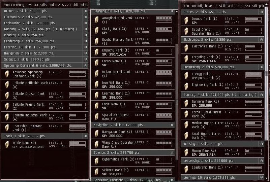Screen dimensions: 270x182
Task: Select the Eidetic Memory skill book icon
Action: point(97,41)
